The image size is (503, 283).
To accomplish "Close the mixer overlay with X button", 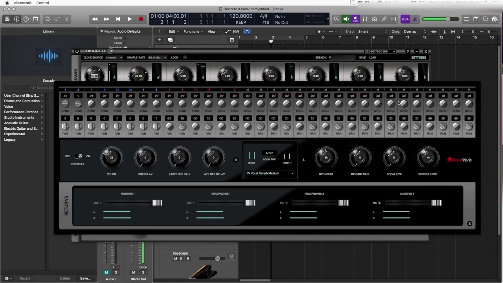I will (469, 223).
